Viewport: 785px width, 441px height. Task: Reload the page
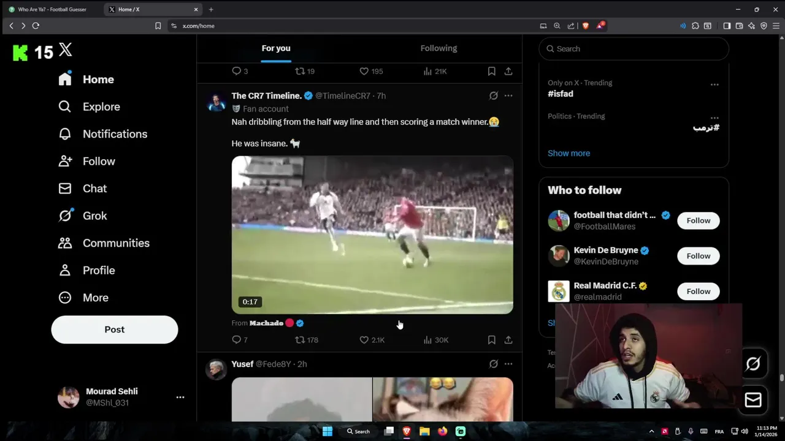[x=36, y=26]
